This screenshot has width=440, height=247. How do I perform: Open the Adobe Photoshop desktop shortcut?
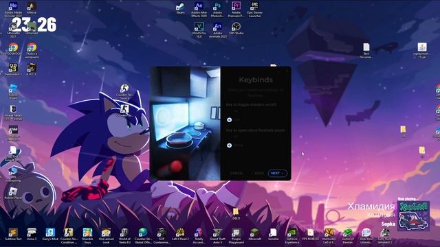(217, 10)
